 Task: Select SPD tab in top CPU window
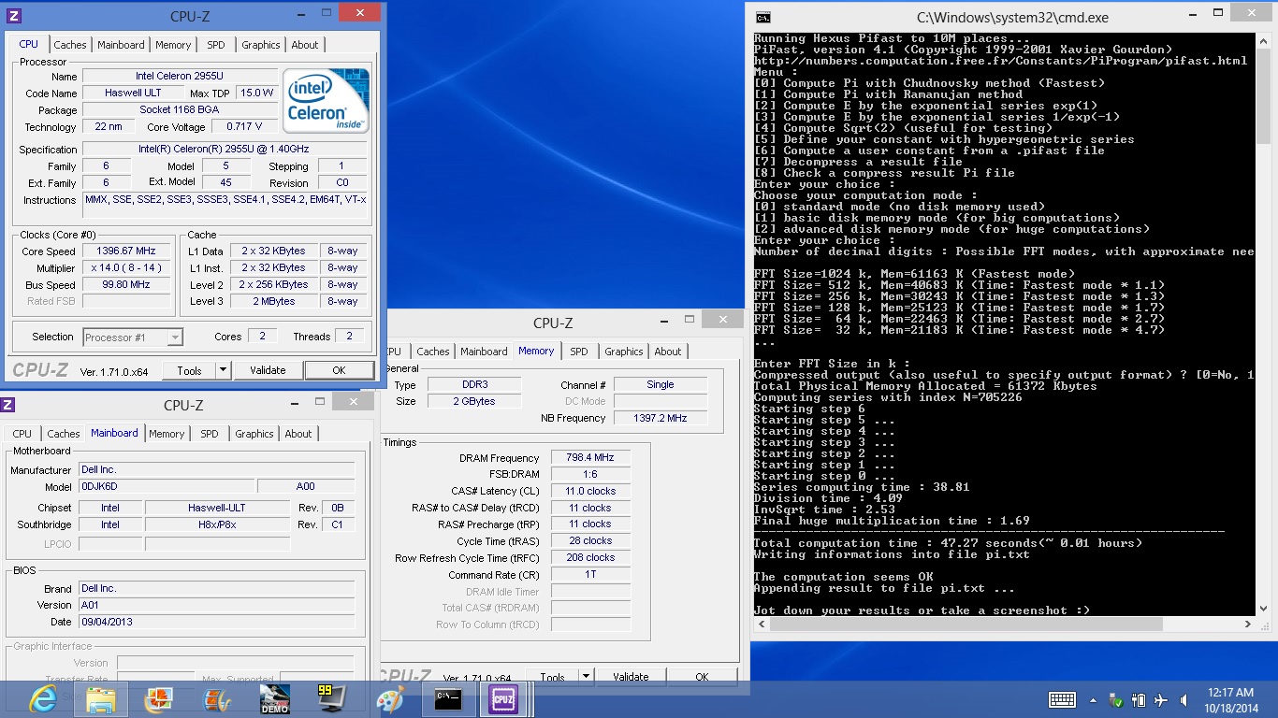[x=216, y=45]
